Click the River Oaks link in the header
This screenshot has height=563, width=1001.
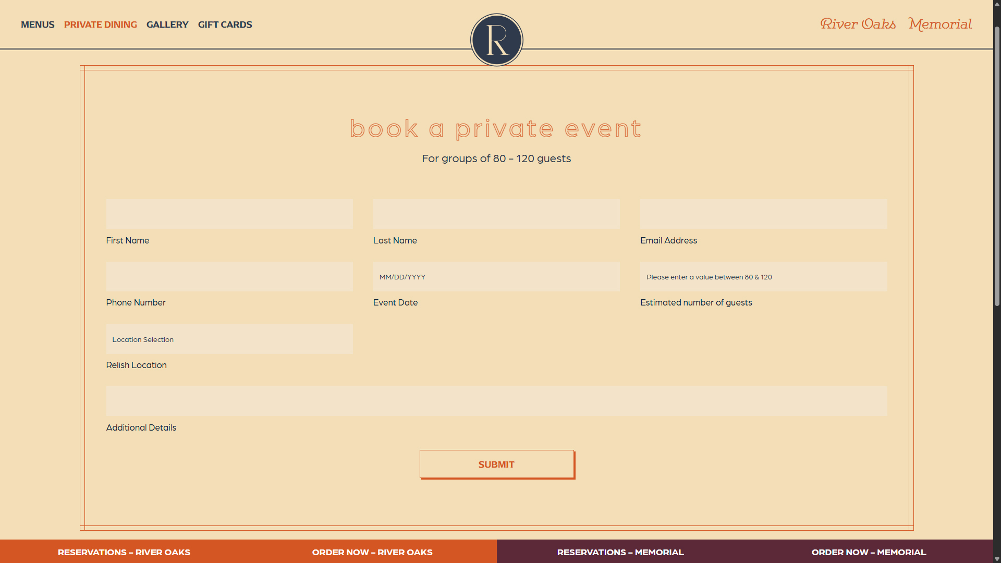858,23
